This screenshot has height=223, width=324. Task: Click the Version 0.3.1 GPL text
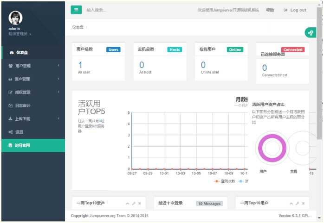pyautogui.click(x=294, y=216)
